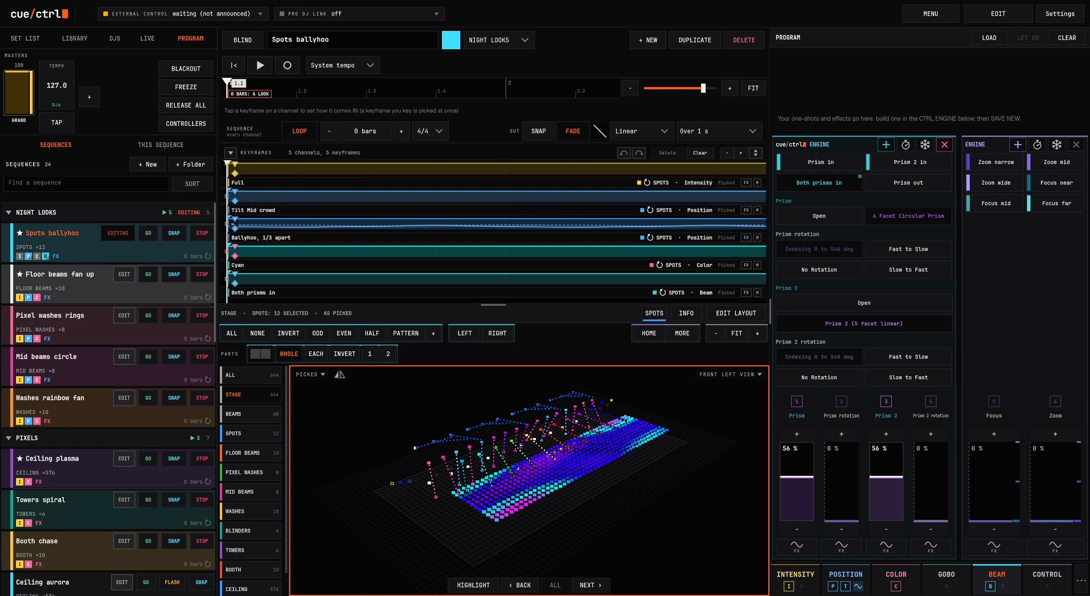Open the System tempo dropdown

pyautogui.click(x=342, y=65)
